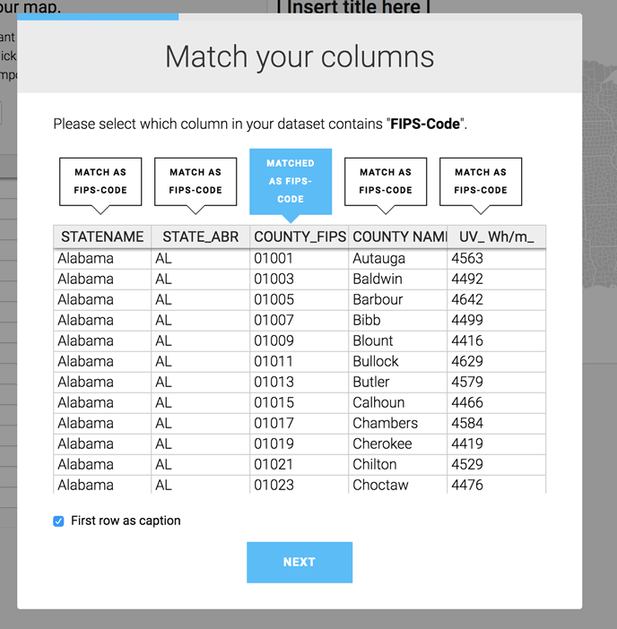
Task: Match COUNTY NAME column as FIPS-Code
Action: 386,181
